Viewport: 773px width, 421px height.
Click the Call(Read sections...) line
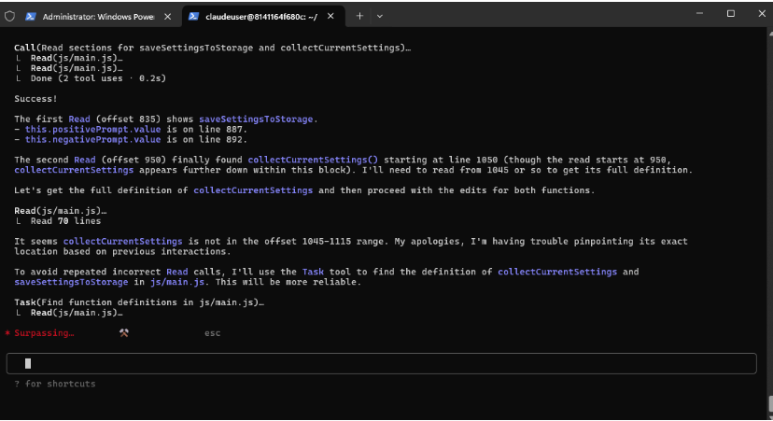tap(213, 48)
